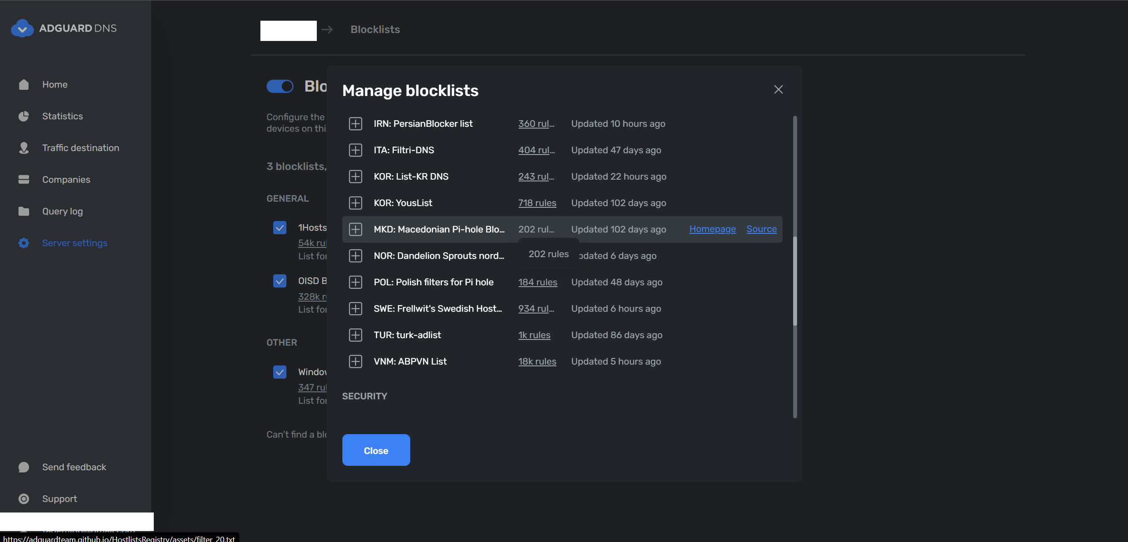Open the Companies section
Screen dimensions: 1128x542
tap(66, 179)
